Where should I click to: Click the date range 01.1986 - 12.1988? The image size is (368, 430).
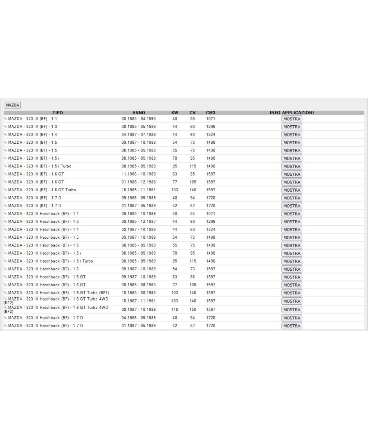(139, 182)
